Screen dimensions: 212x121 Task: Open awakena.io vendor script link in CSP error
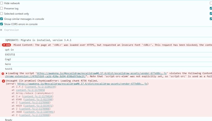click(102, 73)
